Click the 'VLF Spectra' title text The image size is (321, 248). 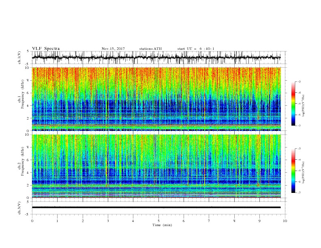(46, 49)
